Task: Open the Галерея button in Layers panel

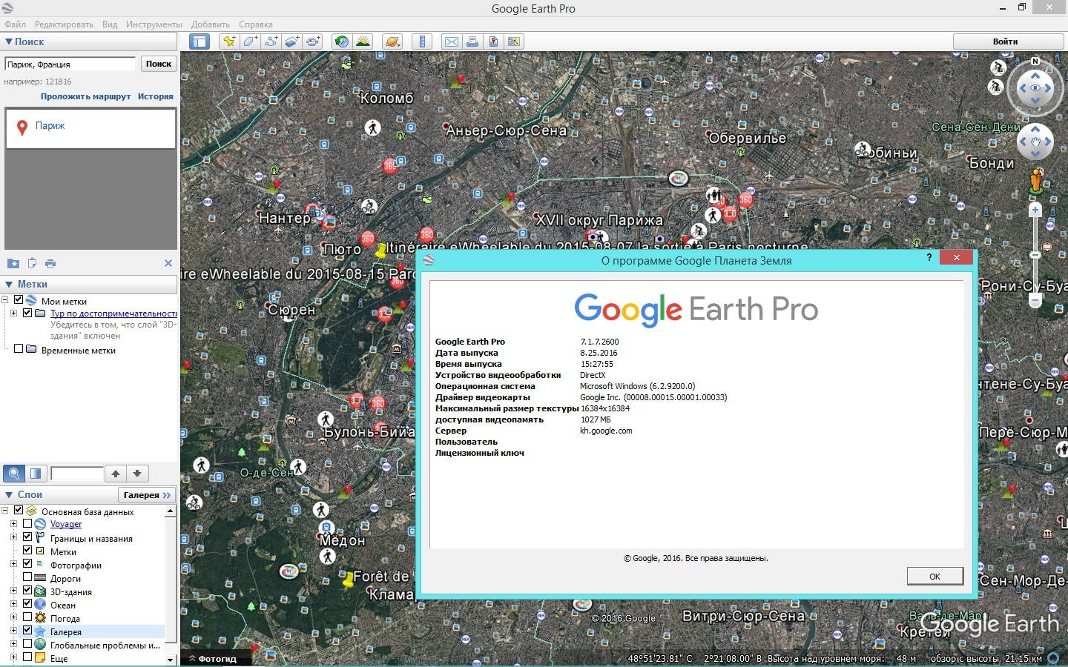Action: pyautogui.click(x=146, y=495)
